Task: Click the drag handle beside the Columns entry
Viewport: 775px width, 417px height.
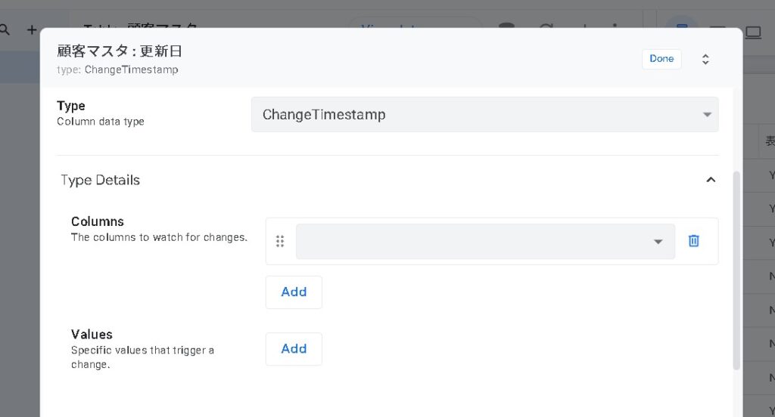Action: pos(280,242)
